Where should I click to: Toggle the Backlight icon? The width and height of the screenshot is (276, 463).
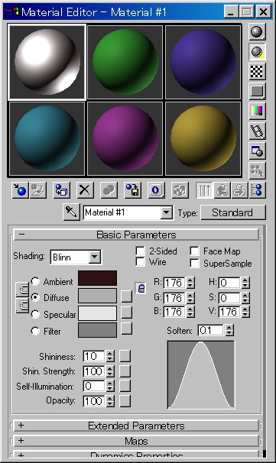pyautogui.click(x=257, y=52)
